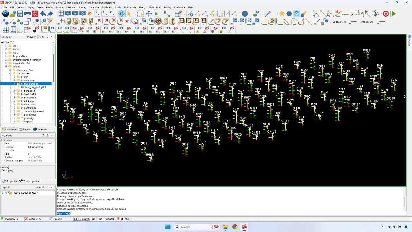
Task: Switch to the Legend tab
Action: (x=25, y=129)
